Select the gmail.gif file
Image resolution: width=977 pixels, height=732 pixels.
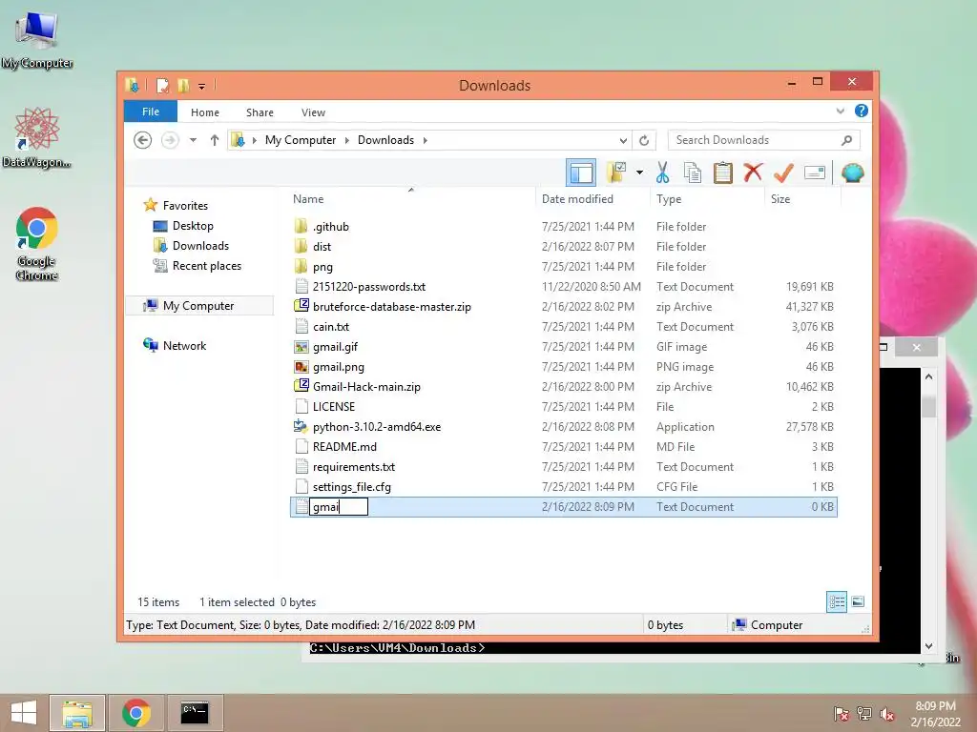pyautogui.click(x=335, y=347)
